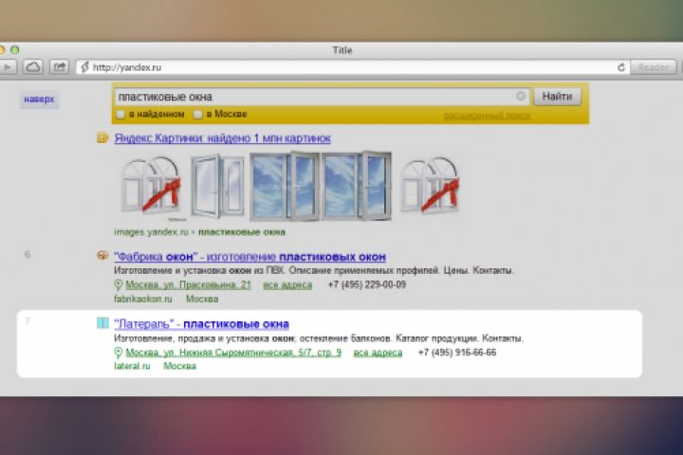Reload the page with the refresh icon
683x455 pixels.
[x=621, y=67]
